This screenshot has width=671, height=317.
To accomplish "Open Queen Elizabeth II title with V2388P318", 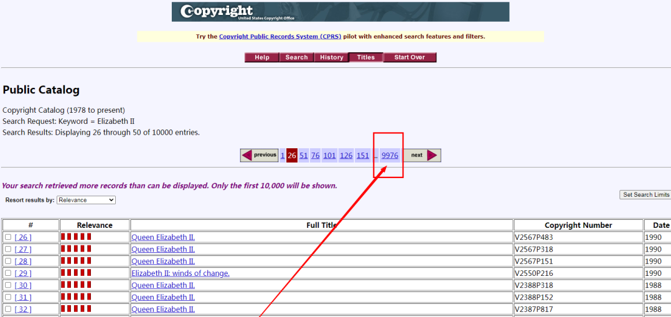I will (x=163, y=285).
